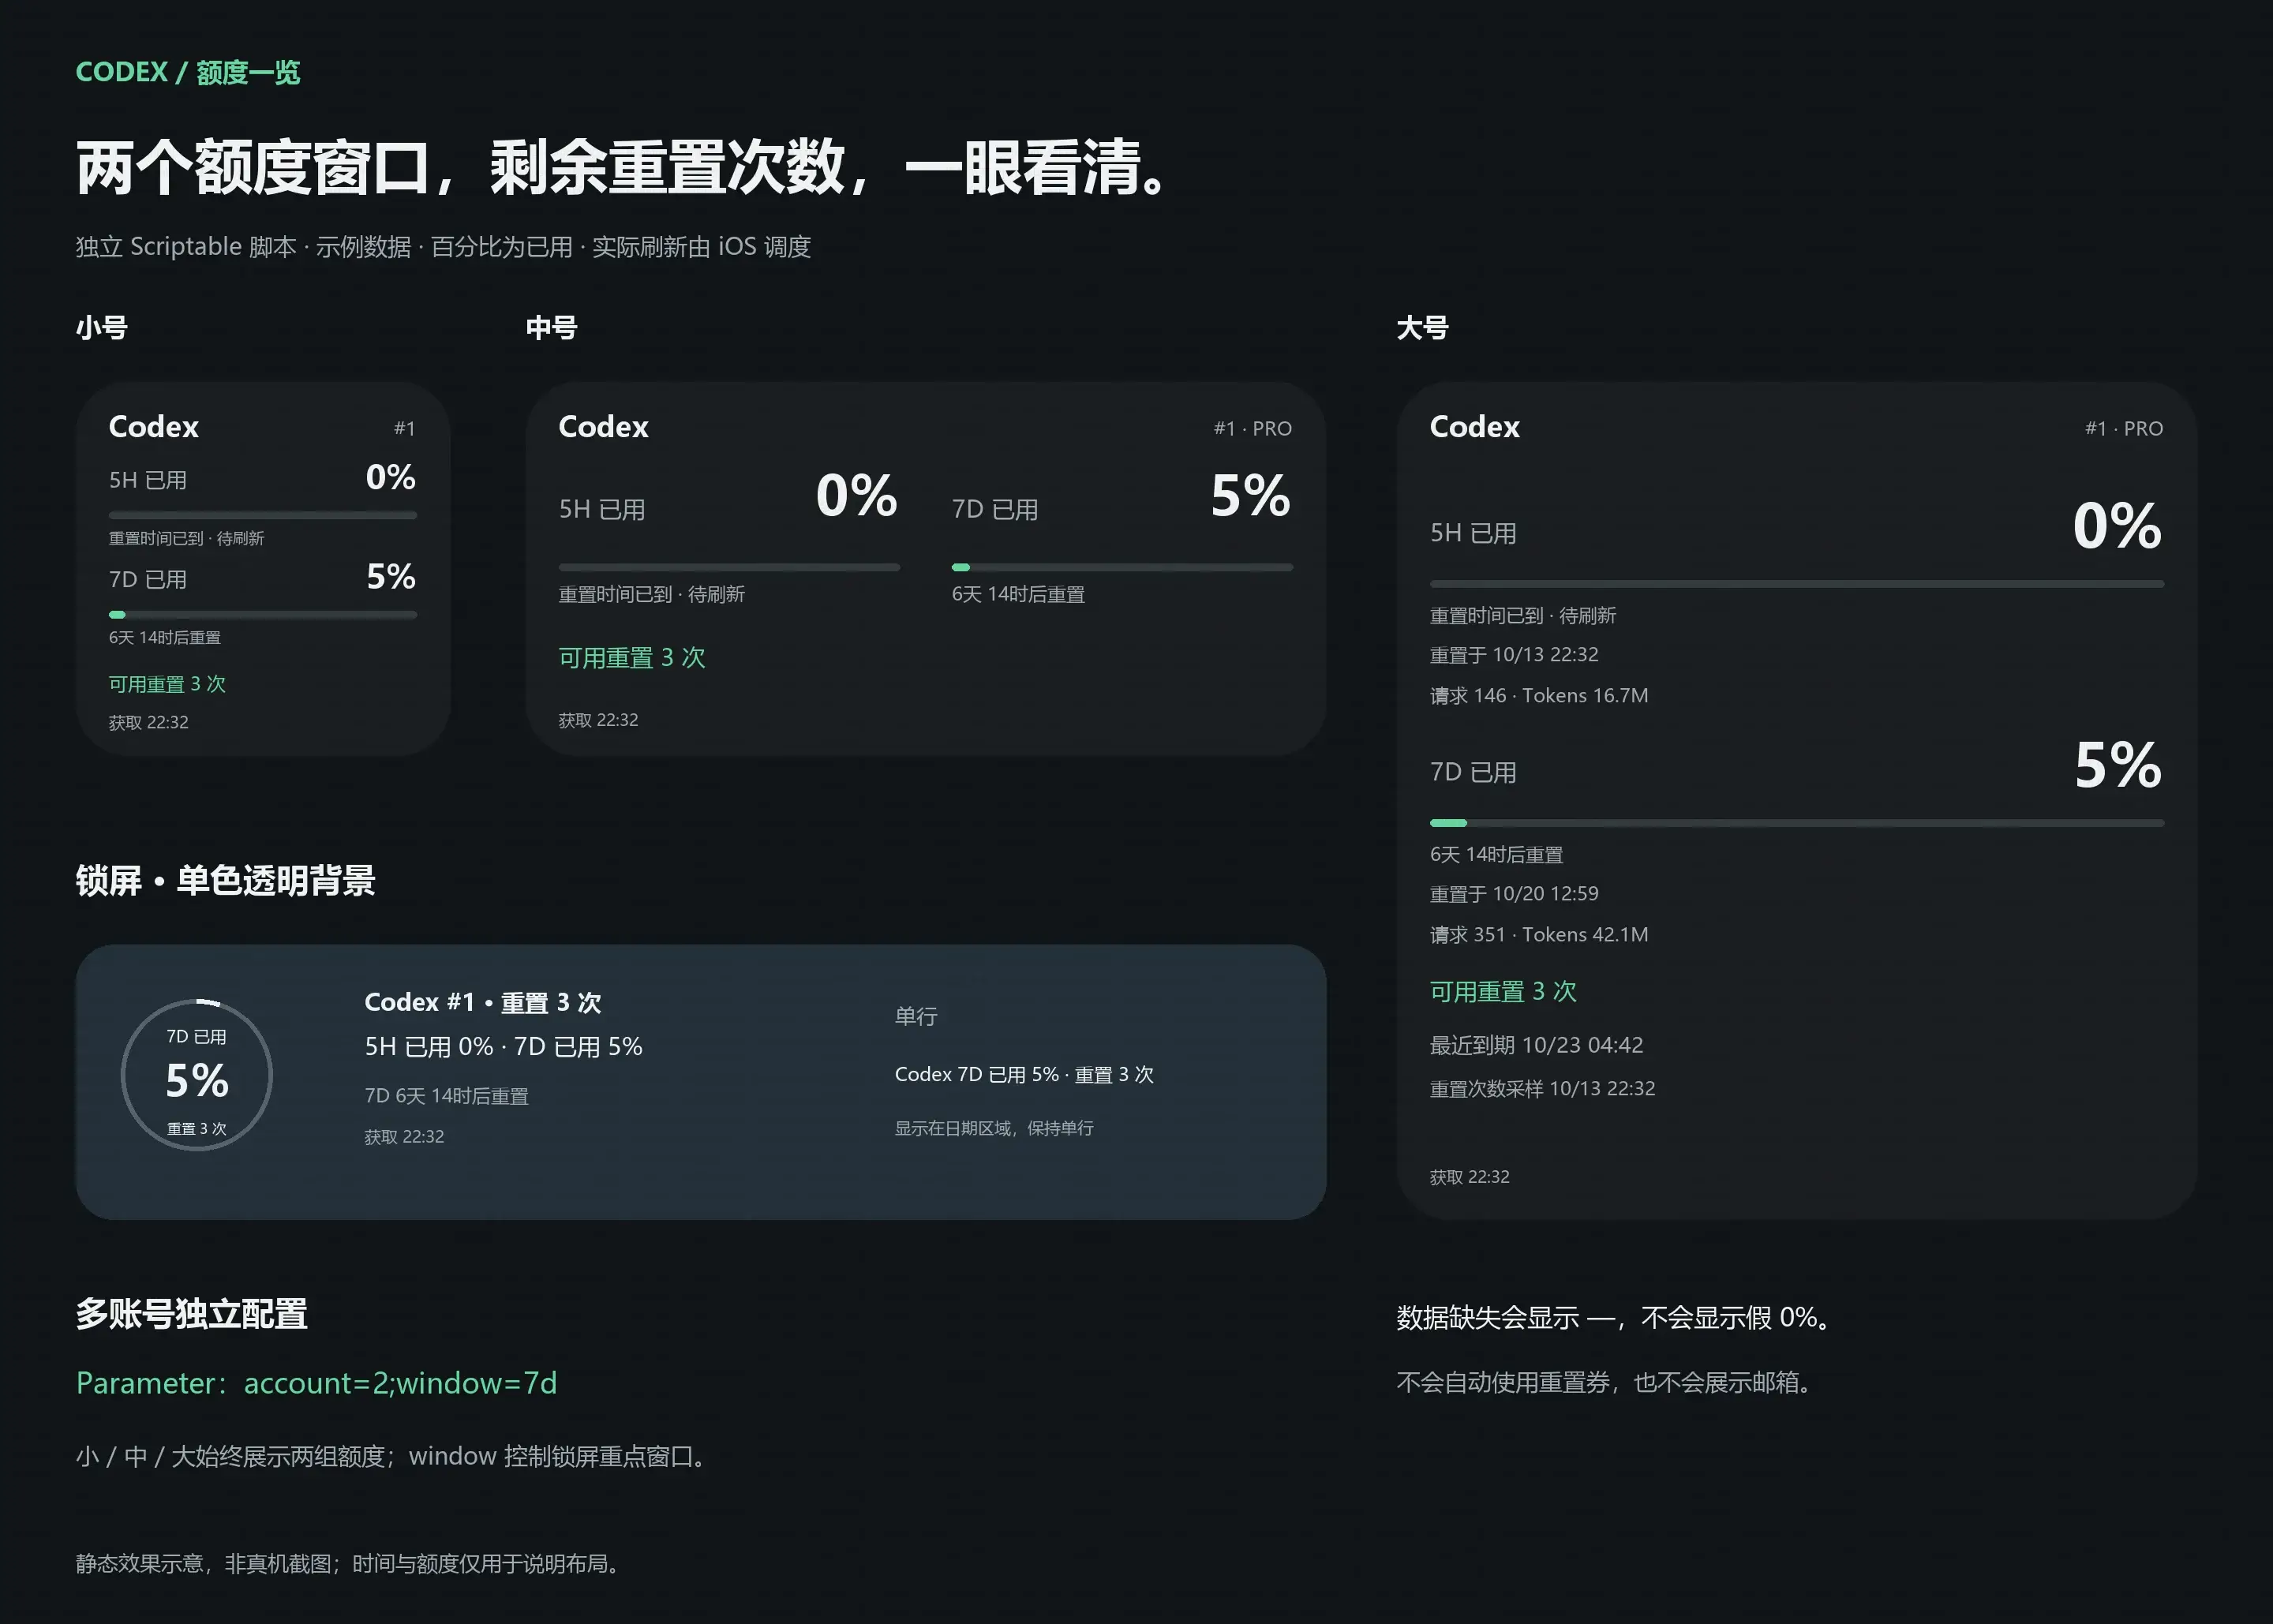
Task: Click the medium widget's 7D progress bar
Action: [x=1122, y=567]
